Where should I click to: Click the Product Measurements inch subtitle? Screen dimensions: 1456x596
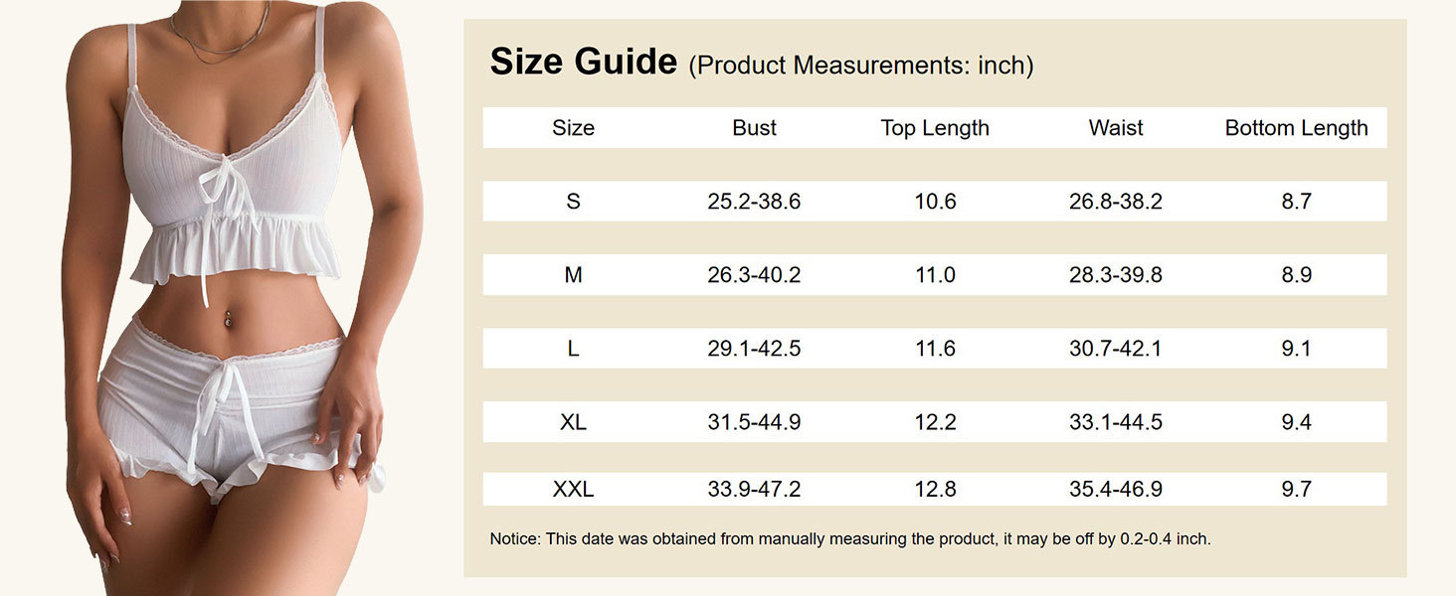pyautogui.click(x=861, y=66)
